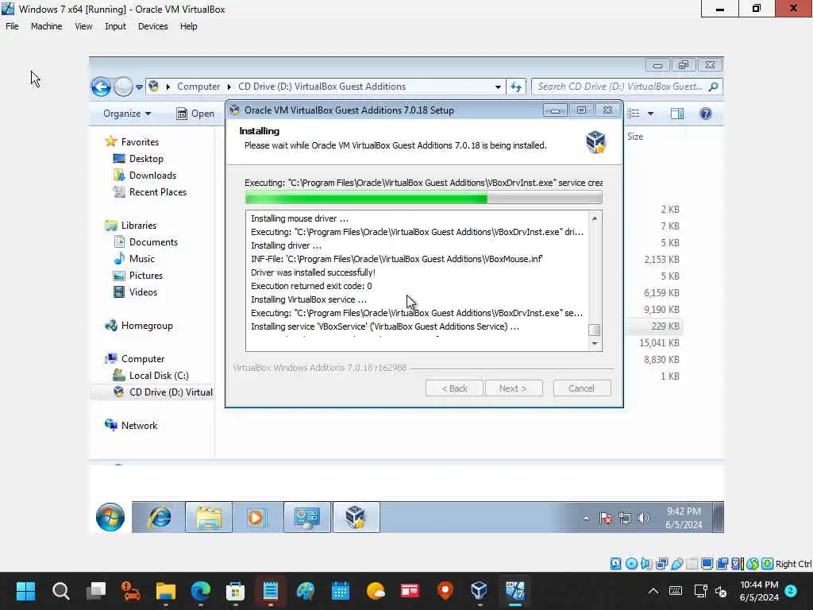Click the Search CD Drive input field
The height and width of the screenshot is (610, 813).
[x=619, y=87]
